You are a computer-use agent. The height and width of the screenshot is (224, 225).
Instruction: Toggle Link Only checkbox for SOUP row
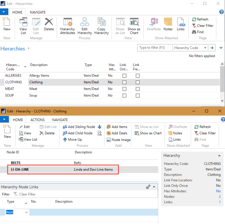tap(124, 96)
